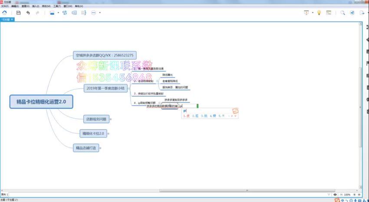Collapse the ip限制频繁问题 subtopic
369x202 pixels.
pyautogui.click(x=159, y=103)
